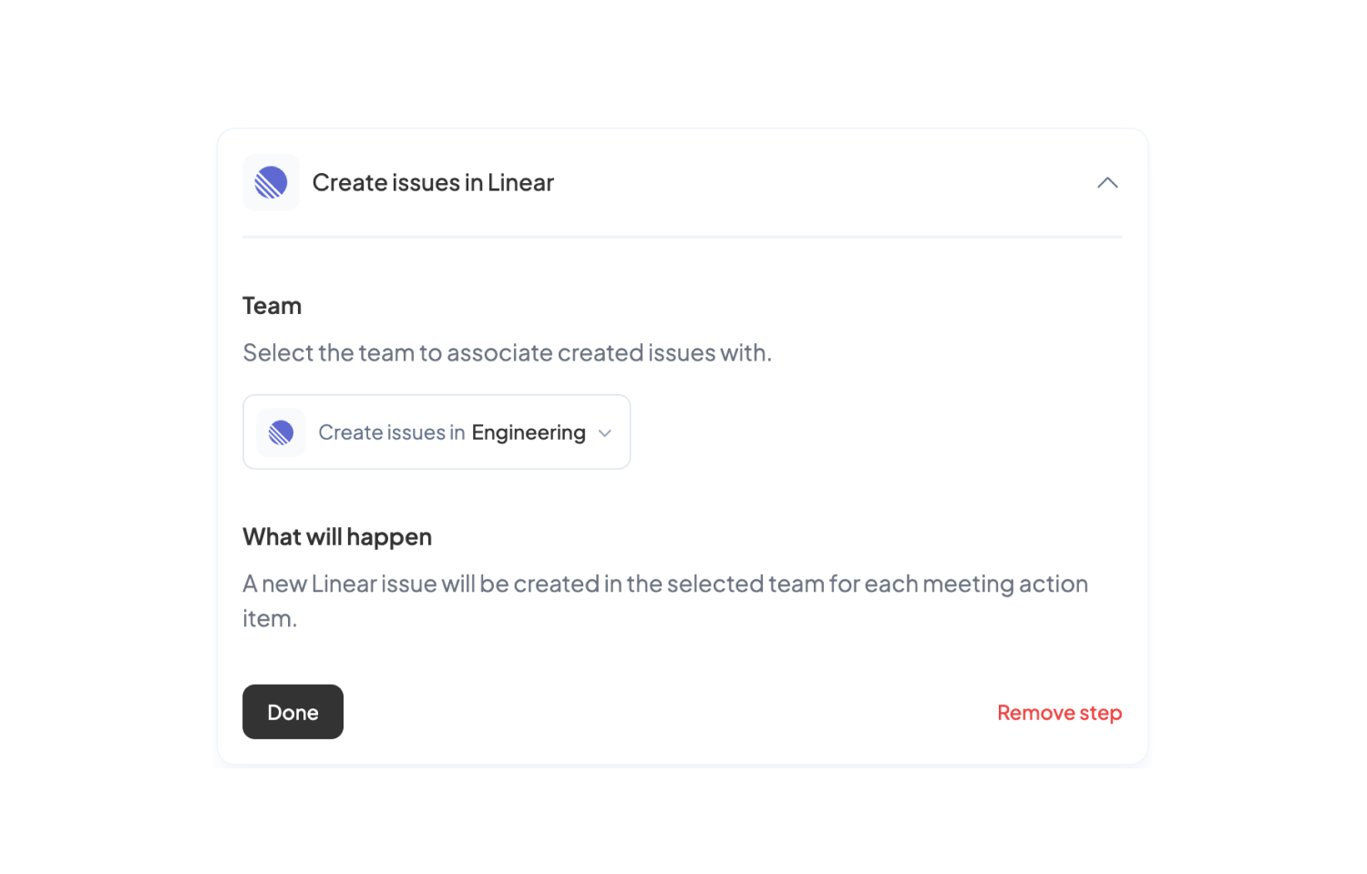
Task: Click the chevron next to Engineering
Action: tap(604, 432)
